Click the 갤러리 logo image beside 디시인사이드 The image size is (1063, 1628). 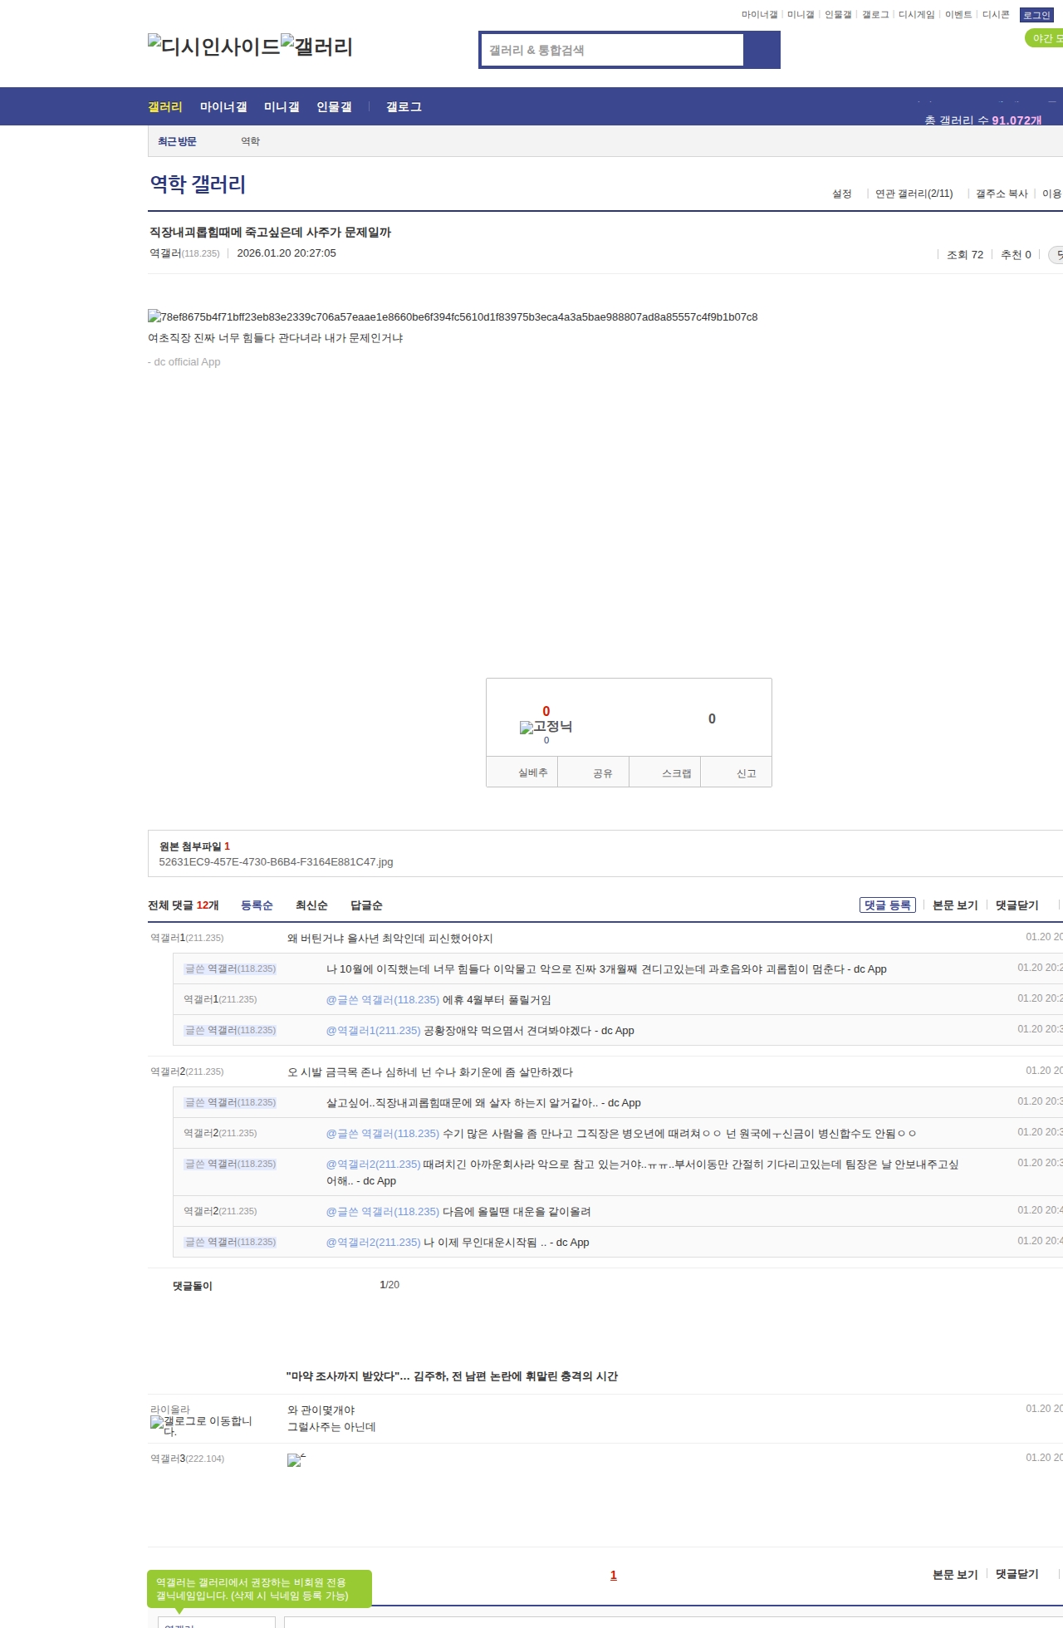(x=316, y=47)
